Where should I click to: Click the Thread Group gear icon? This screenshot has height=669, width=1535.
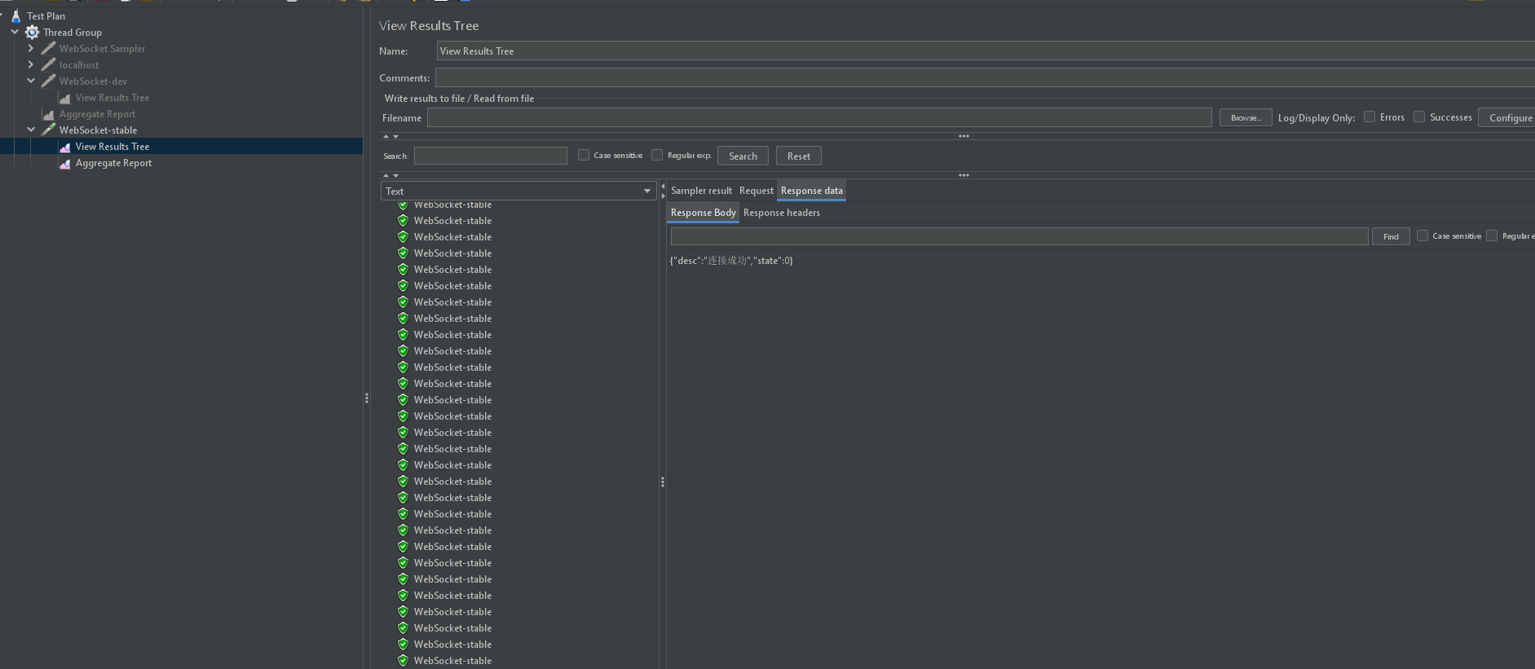click(32, 32)
